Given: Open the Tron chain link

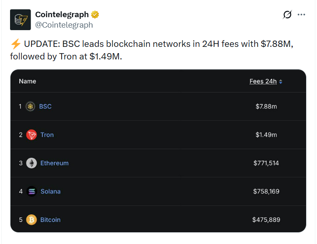Looking at the screenshot, I should click(x=47, y=135).
